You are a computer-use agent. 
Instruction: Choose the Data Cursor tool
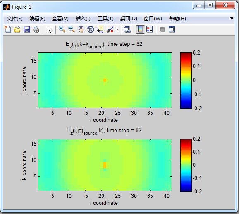pyautogui.click(x=100, y=29)
